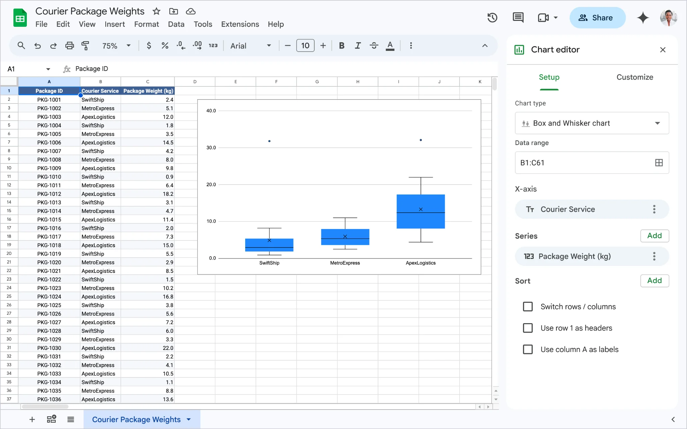The image size is (687, 429).
Task: Click the B1:C61 data range field
Action: click(x=592, y=163)
